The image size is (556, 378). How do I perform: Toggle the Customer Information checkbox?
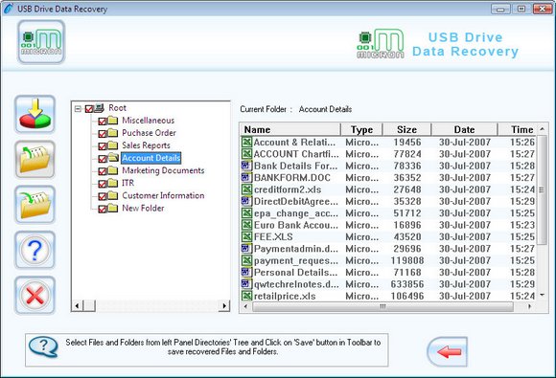[x=103, y=196]
